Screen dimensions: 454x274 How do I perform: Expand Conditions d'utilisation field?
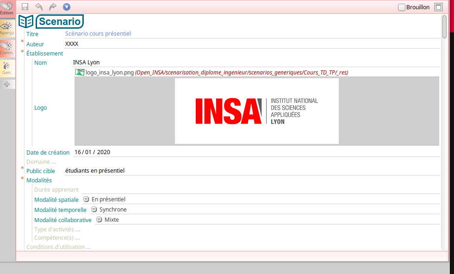coord(58,247)
